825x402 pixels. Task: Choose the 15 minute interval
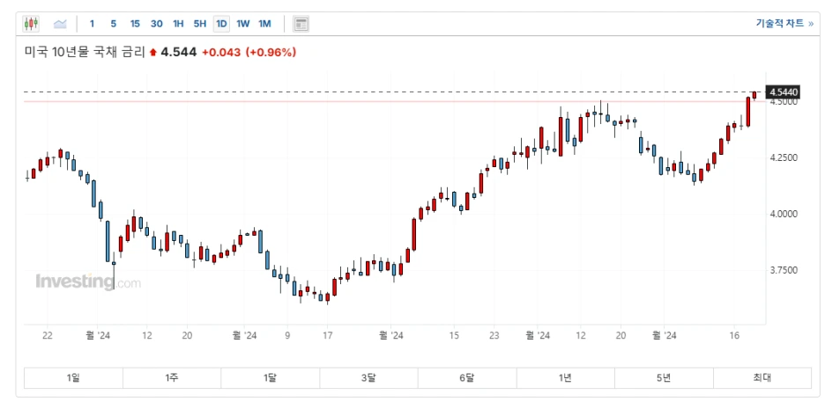(x=135, y=24)
